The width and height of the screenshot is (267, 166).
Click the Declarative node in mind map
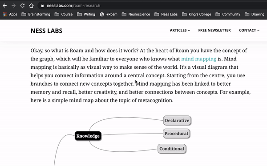[177, 120]
